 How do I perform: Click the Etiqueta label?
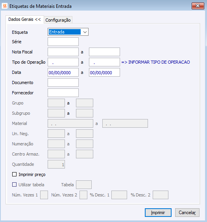click(20, 32)
